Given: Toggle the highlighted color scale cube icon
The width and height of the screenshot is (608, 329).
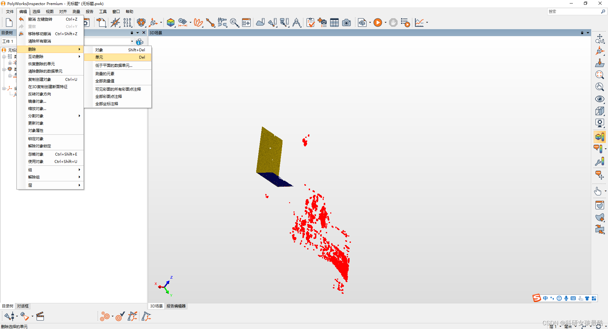Looking at the screenshot, I should (600, 137).
